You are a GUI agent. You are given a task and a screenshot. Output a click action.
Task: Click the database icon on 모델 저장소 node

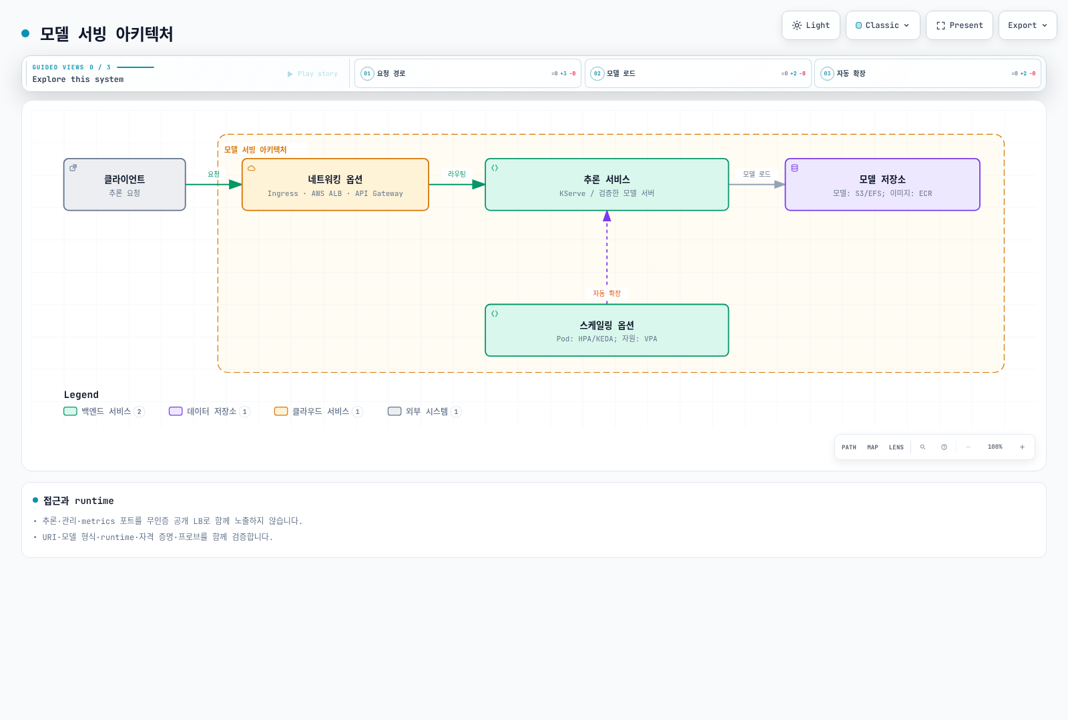coord(794,168)
